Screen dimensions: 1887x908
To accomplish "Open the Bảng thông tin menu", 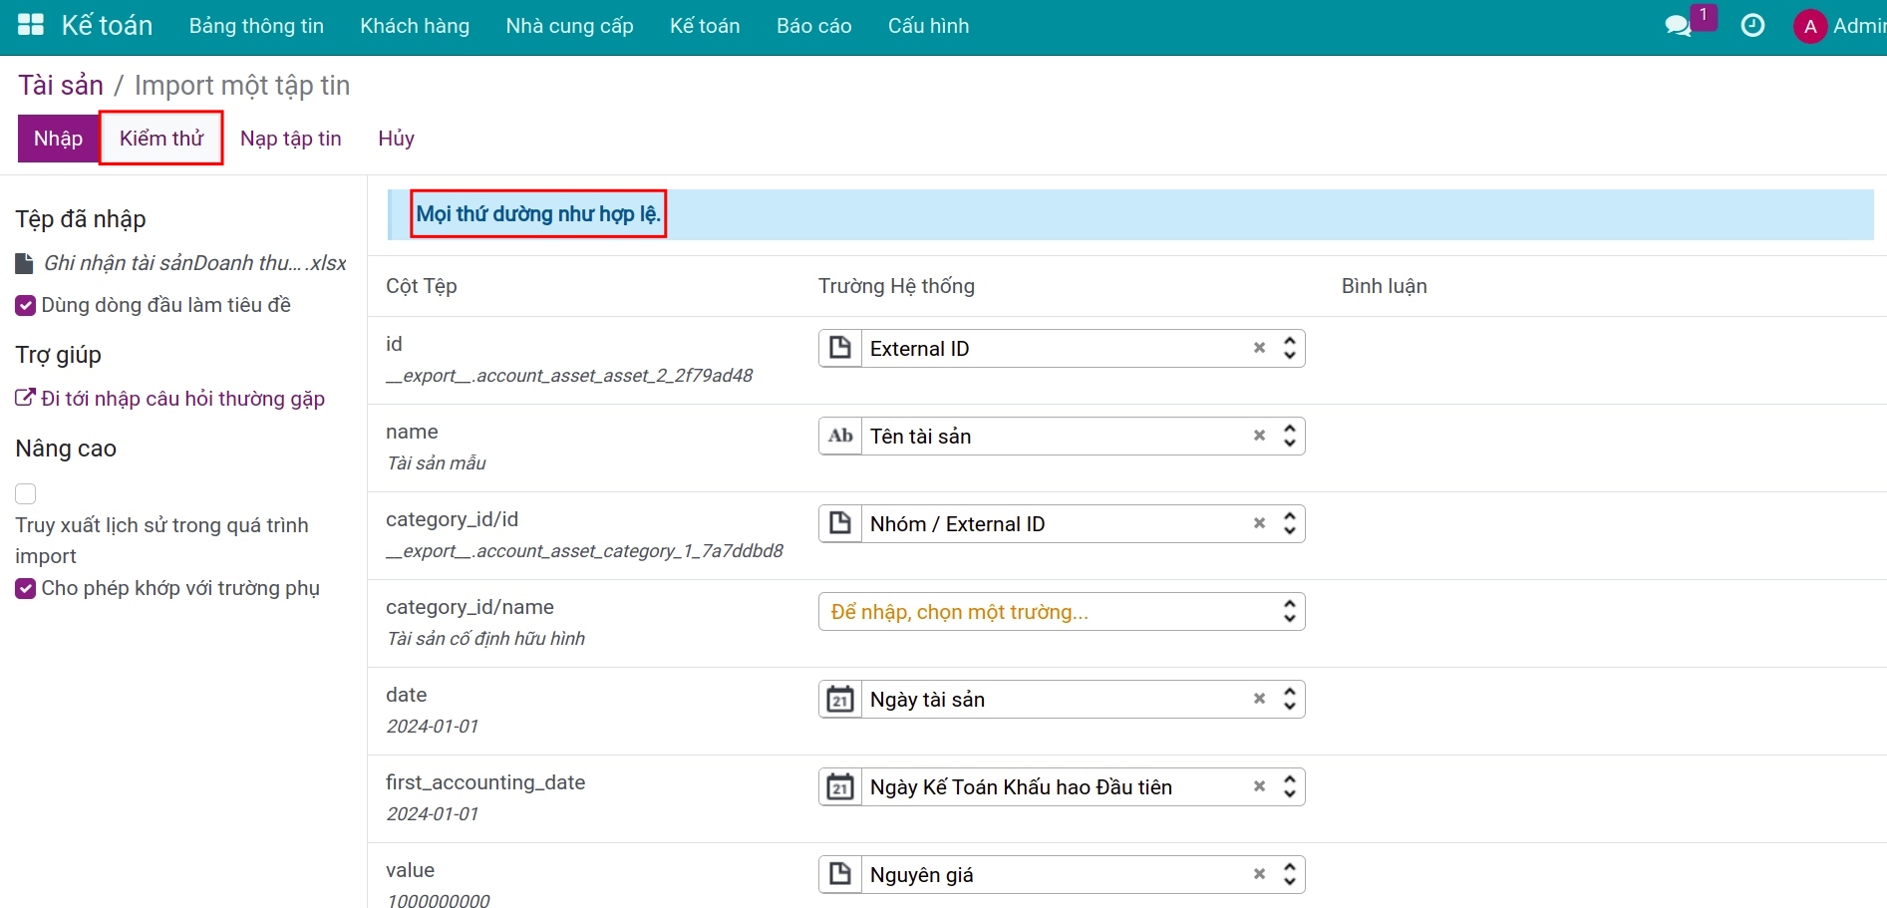I will (256, 26).
